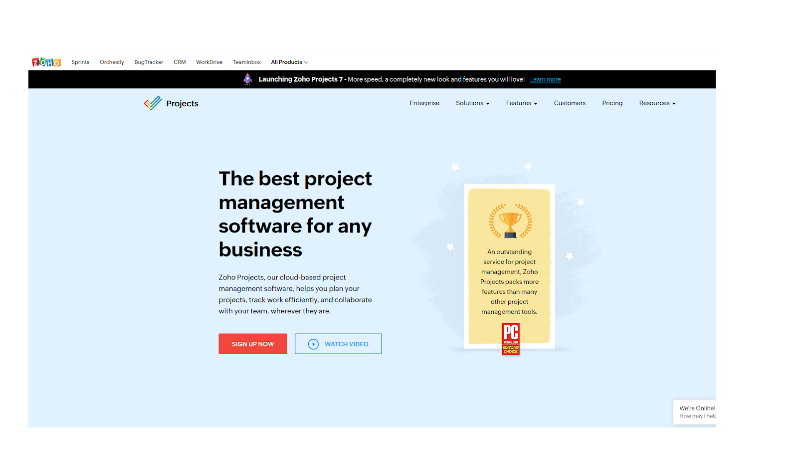Go to TeamInbox product
The height and width of the screenshot is (449, 798).
[246, 62]
